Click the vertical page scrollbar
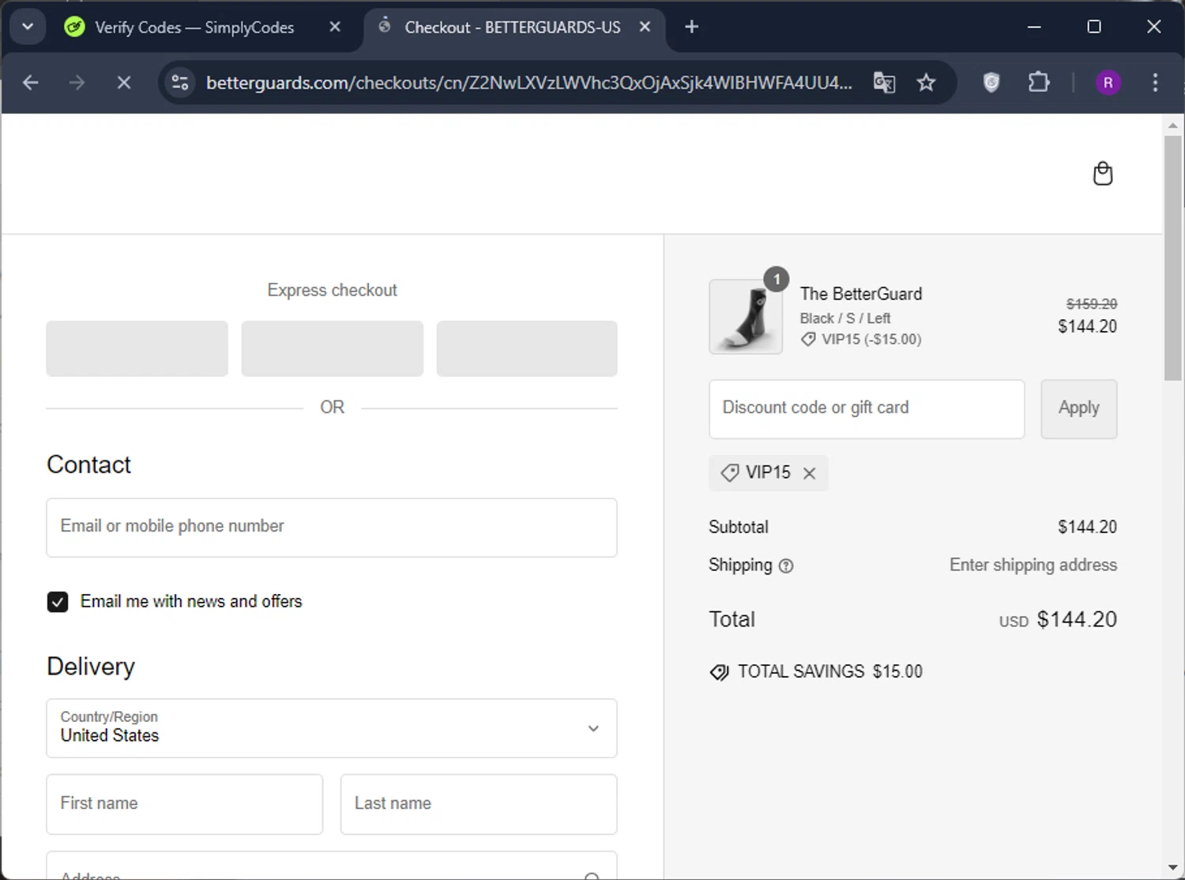 pos(1173,258)
